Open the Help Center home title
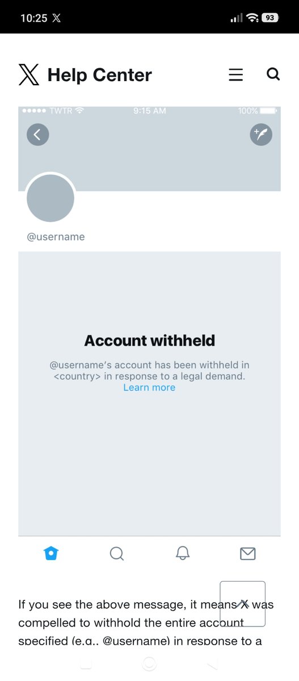The image size is (299, 681). pos(100,75)
